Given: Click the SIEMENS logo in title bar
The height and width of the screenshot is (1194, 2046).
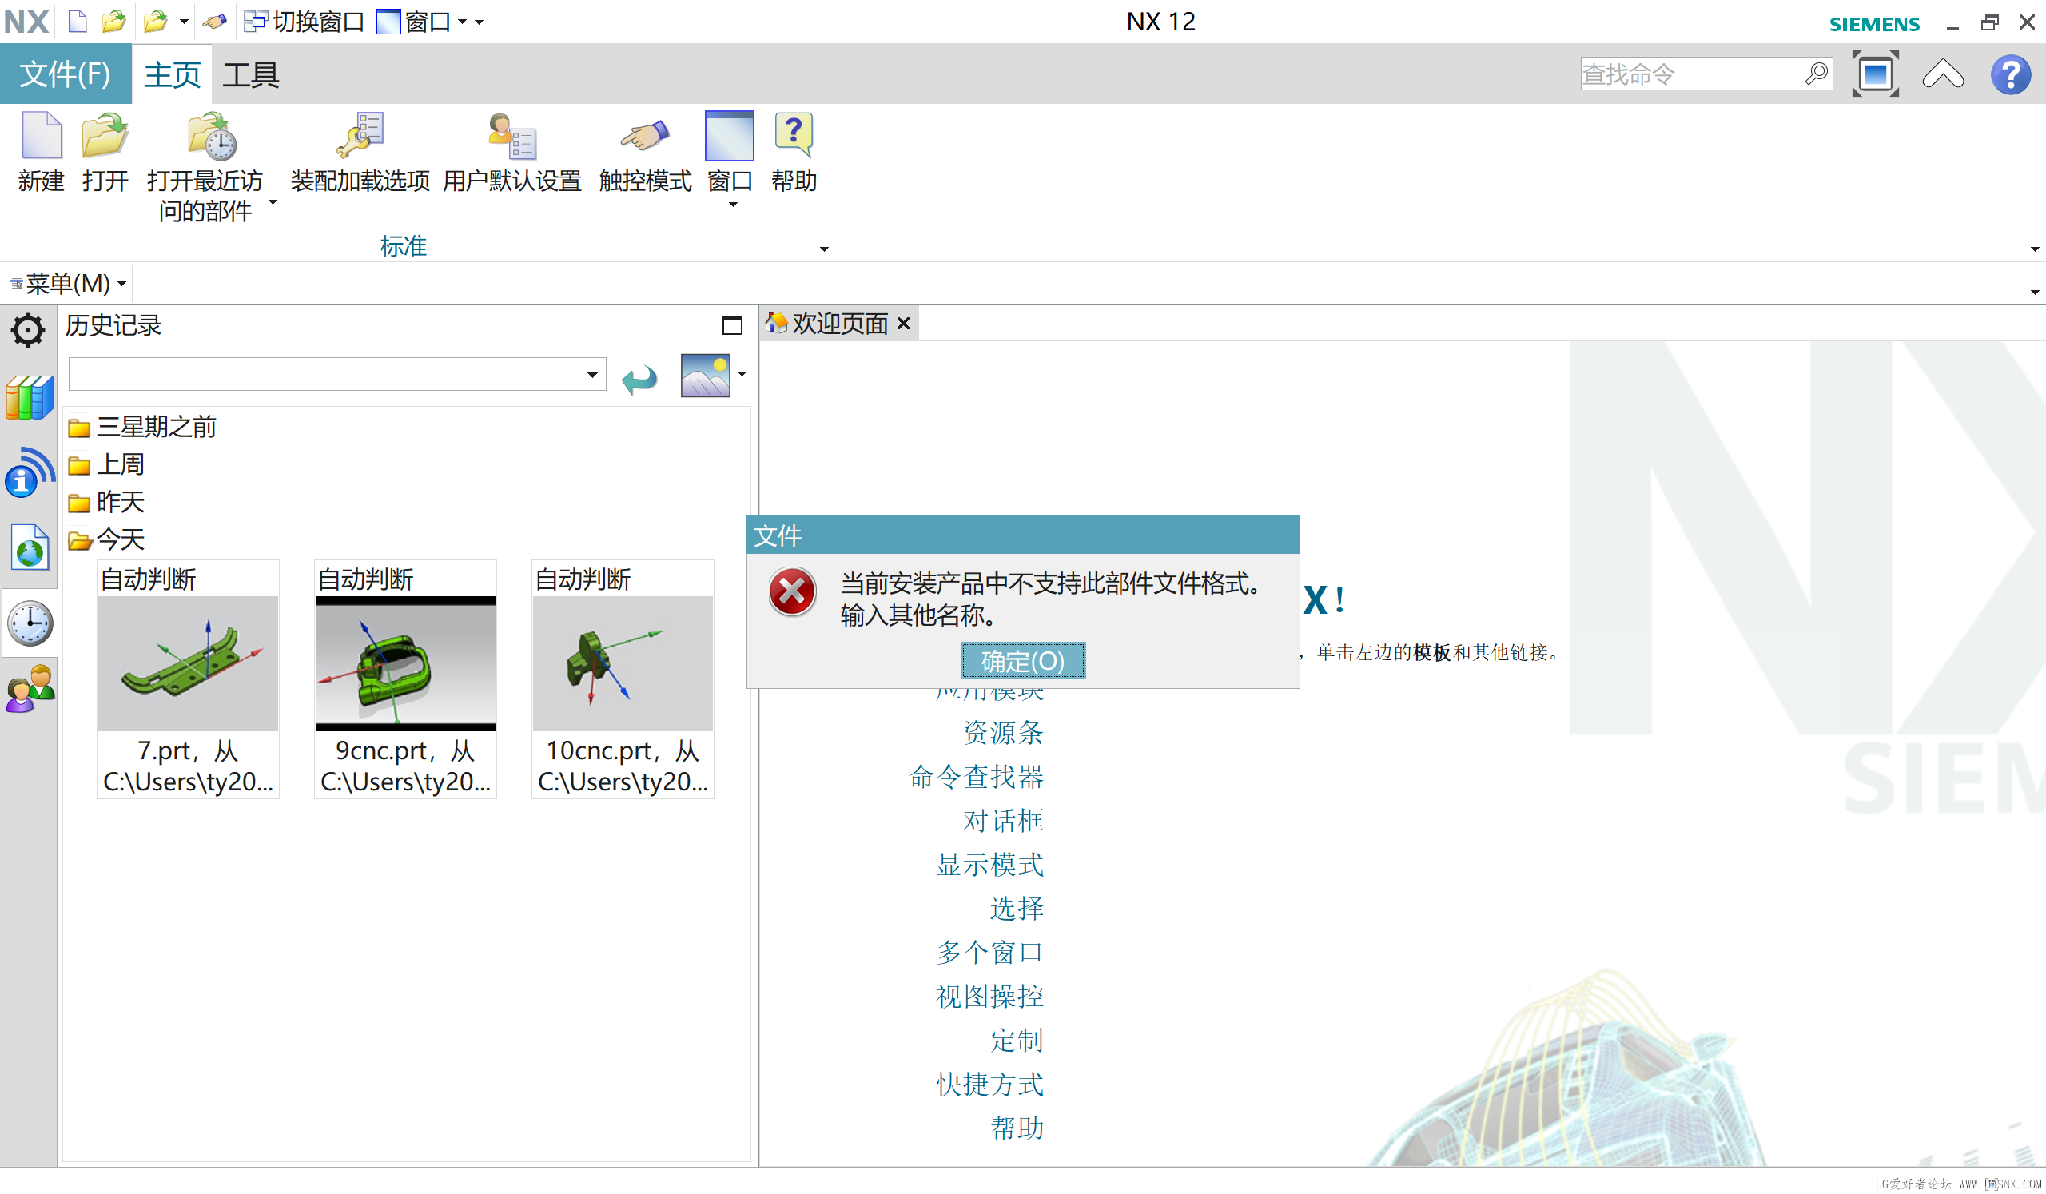Looking at the screenshot, I should (1874, 23).
